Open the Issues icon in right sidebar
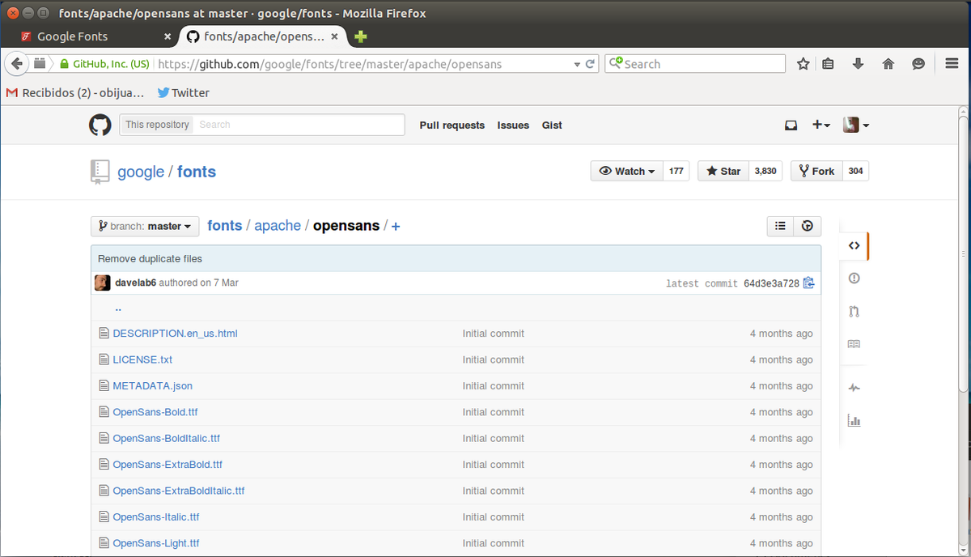The width and height of the screenshot is (971, 557). click(854, 278)
